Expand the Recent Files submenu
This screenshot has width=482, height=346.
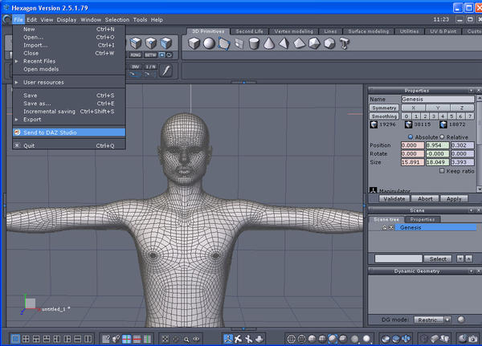tap(39, 61)
